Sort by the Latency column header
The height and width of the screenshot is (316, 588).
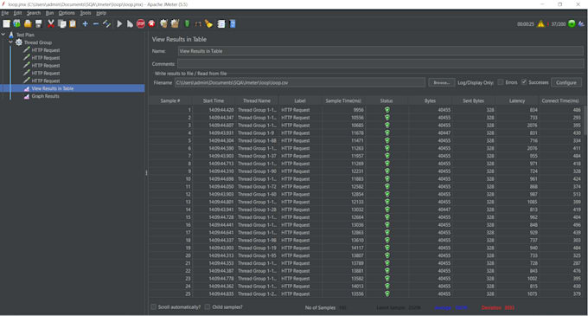click(x=517, y=100)
